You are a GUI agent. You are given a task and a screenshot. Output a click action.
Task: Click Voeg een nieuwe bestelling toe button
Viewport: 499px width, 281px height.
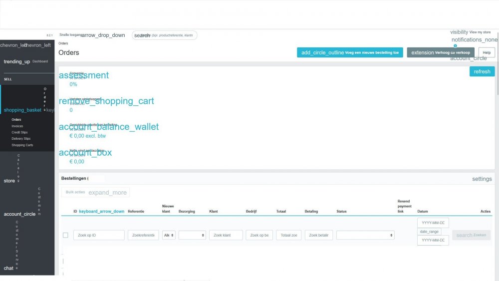click(x=350, y=52)
